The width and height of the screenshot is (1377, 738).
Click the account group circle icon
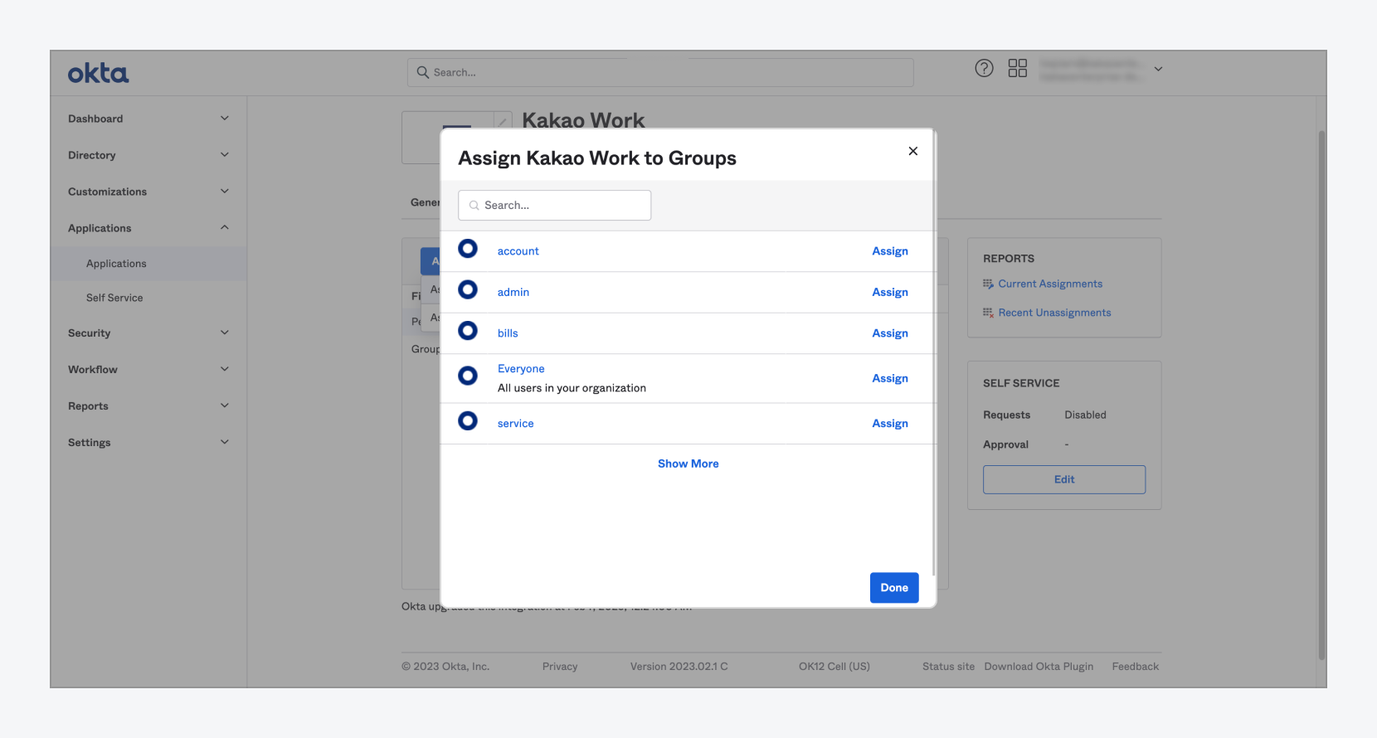[x=468, y=249]
